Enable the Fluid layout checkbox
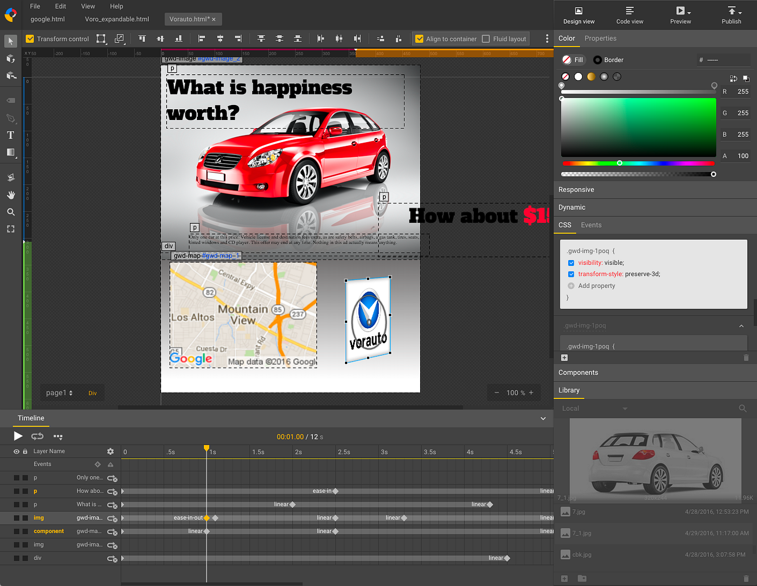The width and height of the screenshot is (757, 586). click(x=486, y=39)
